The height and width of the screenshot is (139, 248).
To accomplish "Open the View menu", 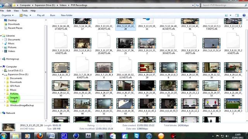I will click(x=16, y=11).
